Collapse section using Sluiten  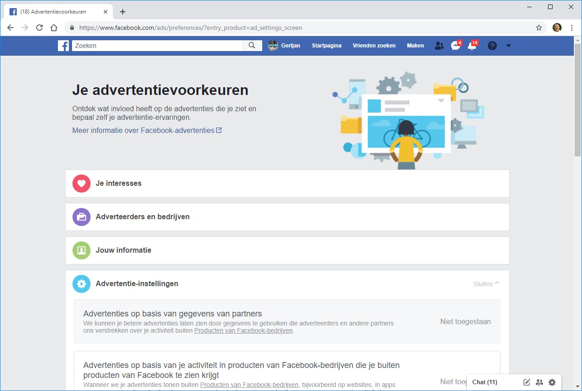click(486, 284)
